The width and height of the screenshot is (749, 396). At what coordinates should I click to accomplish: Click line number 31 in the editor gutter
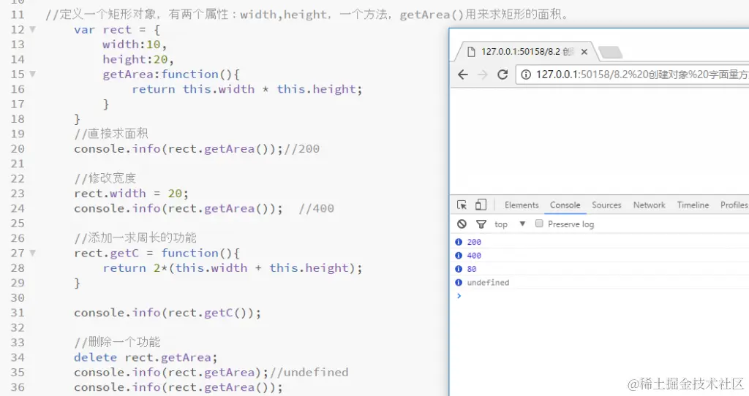click(18, 313)
